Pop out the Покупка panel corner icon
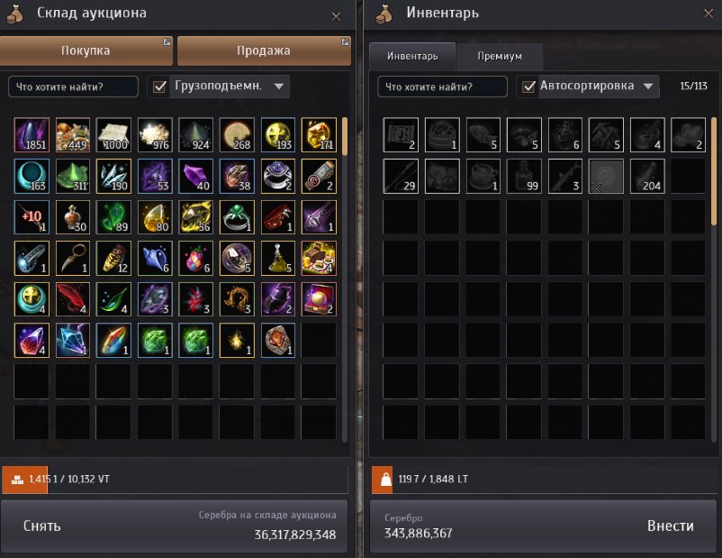 (167, 42)
